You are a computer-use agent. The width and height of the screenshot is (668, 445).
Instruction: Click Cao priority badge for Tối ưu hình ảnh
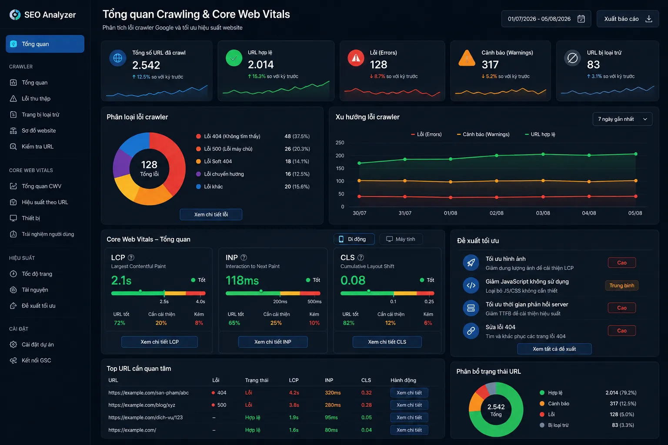tap(622, 262)
